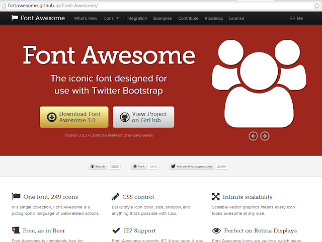Click the checkmark icon by IE7 Support

click(116, 230)
